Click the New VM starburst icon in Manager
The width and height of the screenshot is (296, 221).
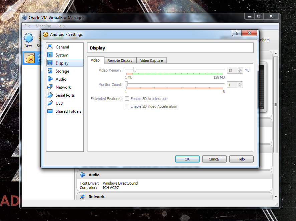tap(28, 38)
